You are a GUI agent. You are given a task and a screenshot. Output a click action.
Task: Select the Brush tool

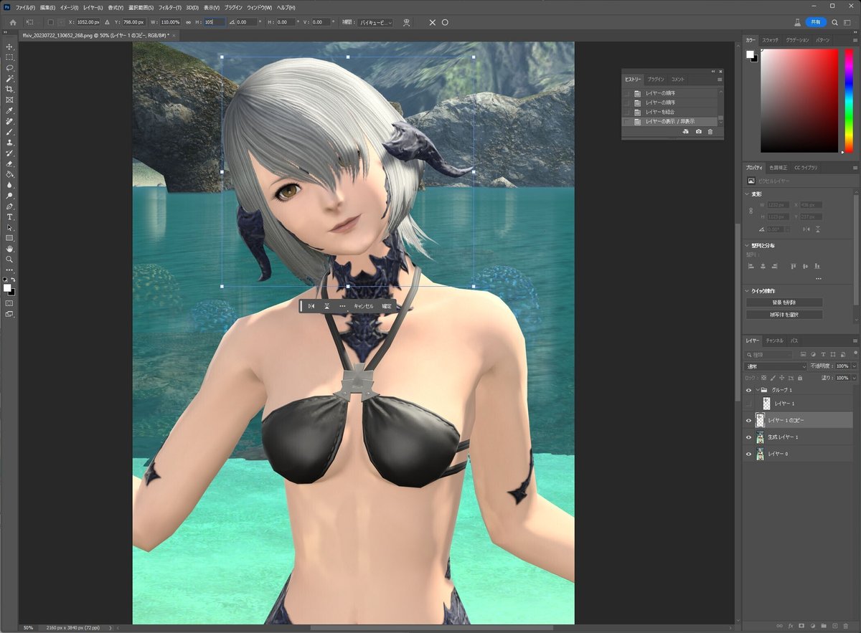[9, 132]
